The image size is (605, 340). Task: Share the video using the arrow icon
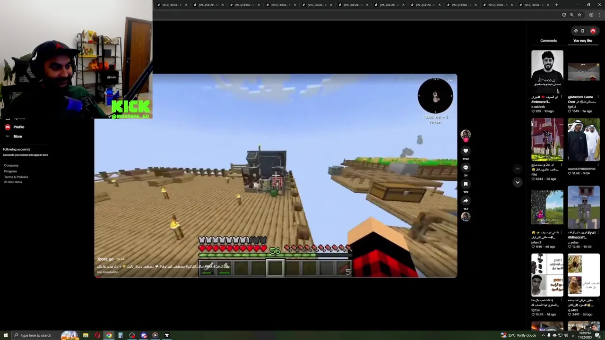(466, 200)
